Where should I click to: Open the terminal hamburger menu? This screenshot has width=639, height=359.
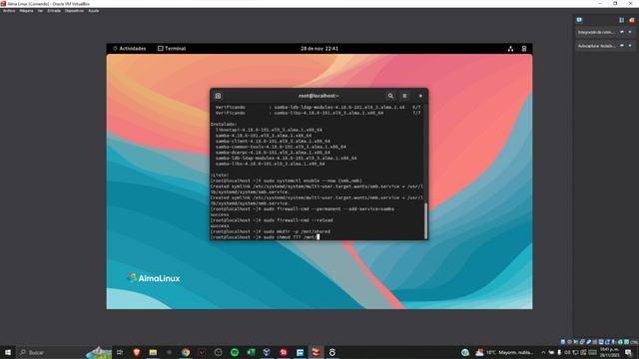click(404, 96)
